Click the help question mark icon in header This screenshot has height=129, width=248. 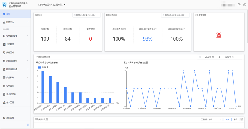click(x=239, y=5)
